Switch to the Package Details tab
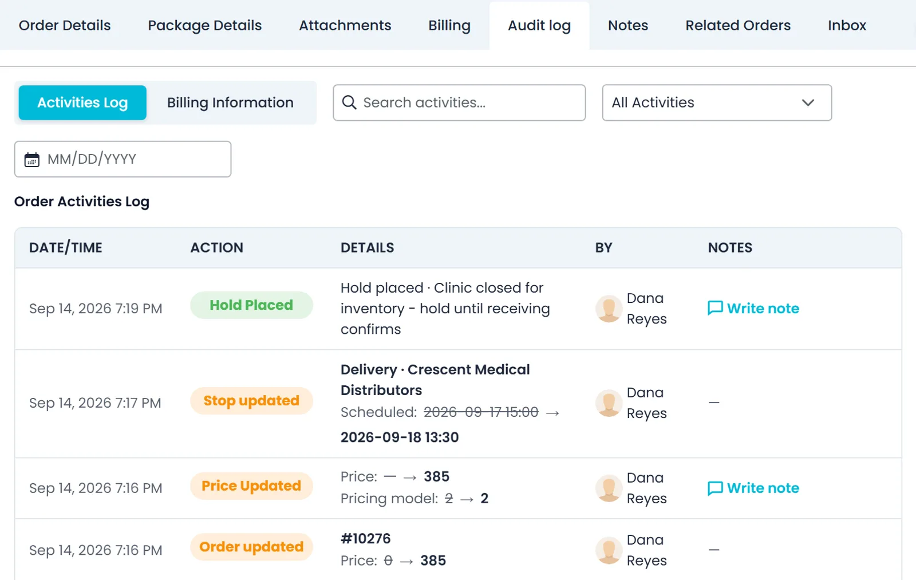This screenshot has height=580, width=916. pyautogui.click(x=204, y=25)
